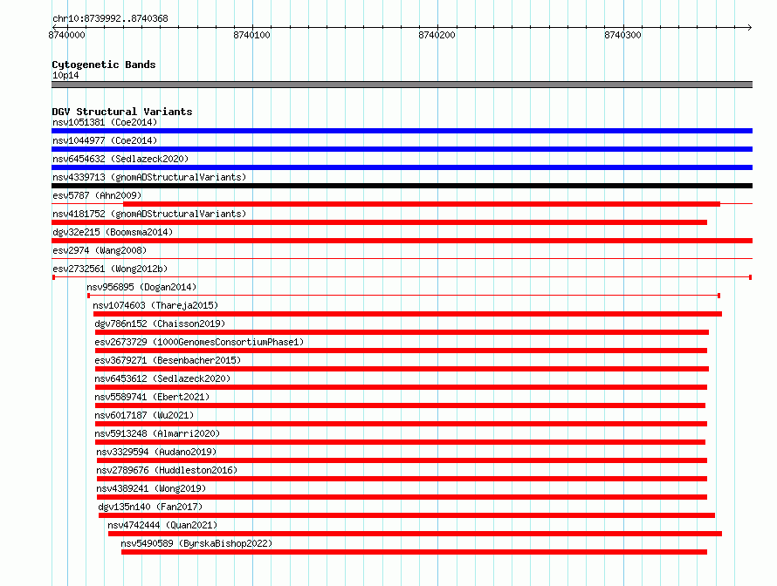Click the red bar under nsv6453612
777x586 pixels.
[x=401, y=387]
